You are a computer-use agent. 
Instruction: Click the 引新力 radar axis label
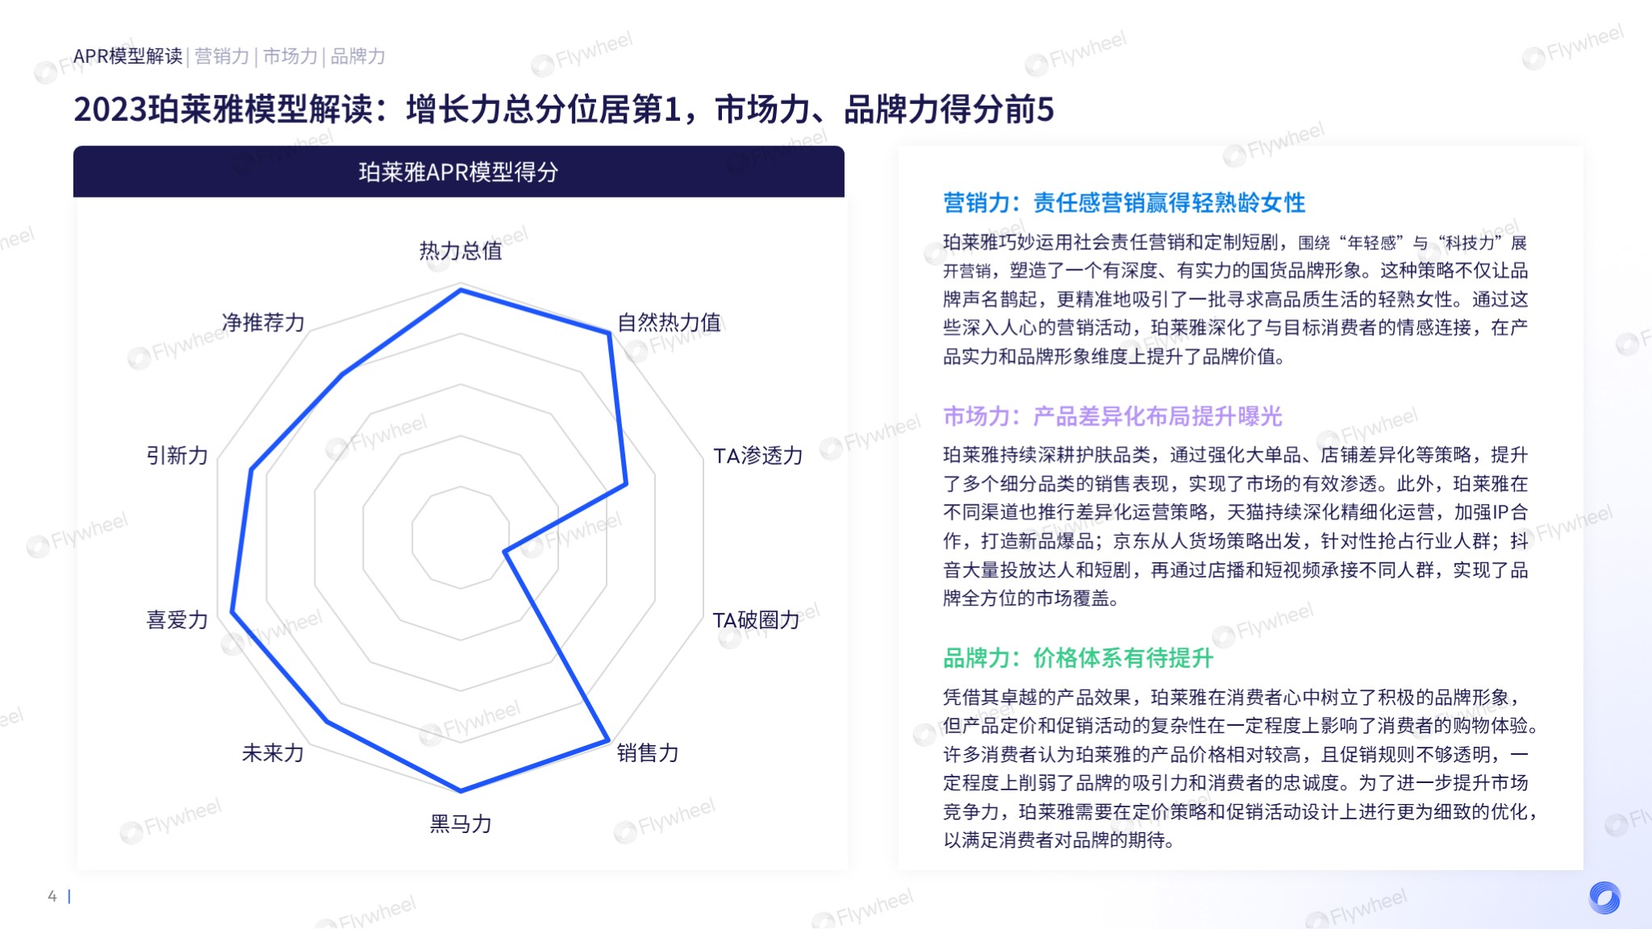point(177,456)
